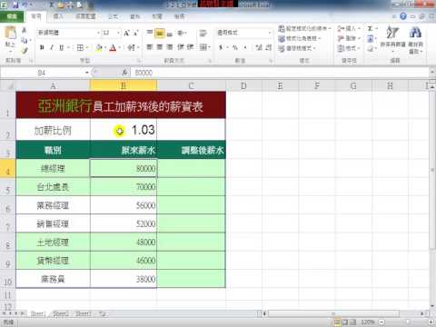Switch to the Data ribbon tab

pos(135,16)
